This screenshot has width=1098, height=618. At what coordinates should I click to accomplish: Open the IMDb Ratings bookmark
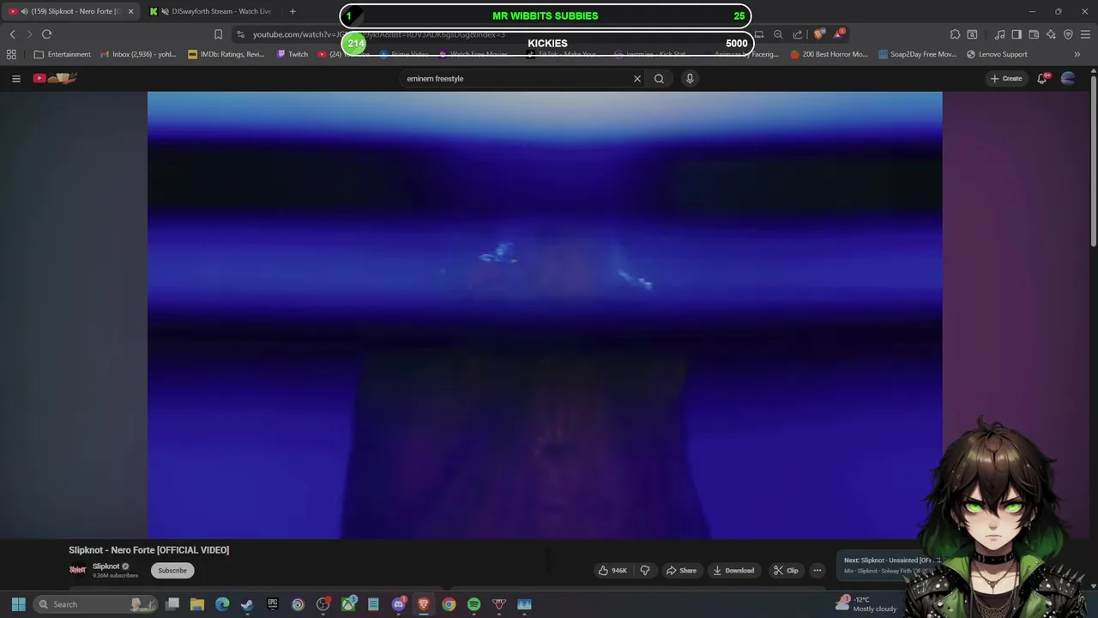click(x=226, y=54)
